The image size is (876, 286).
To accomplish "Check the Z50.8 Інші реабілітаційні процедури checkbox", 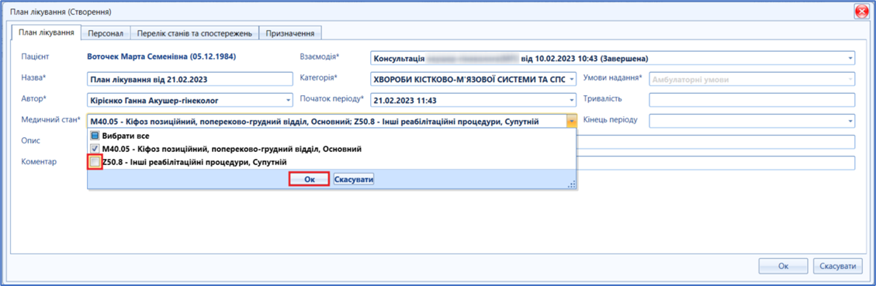I will (x=95, y=163).
